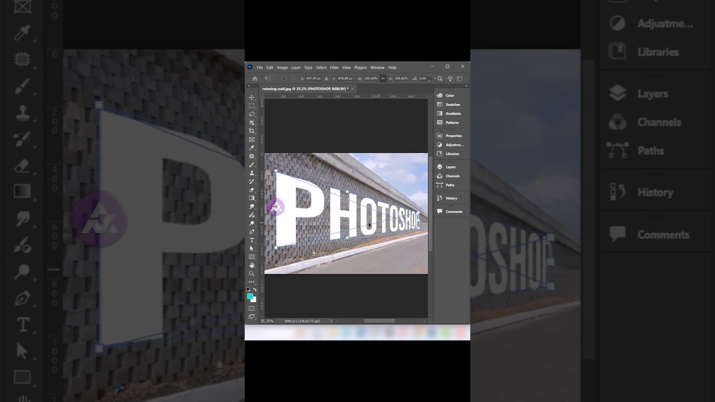Select the Object Selection tool
715x402 pixels.
(x=252, y=122)
